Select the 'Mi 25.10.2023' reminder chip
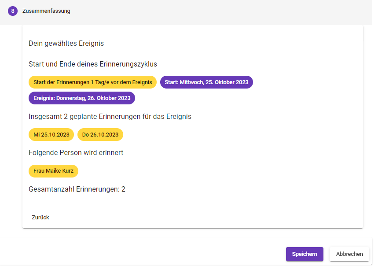378x270 pixels. (x=51, y=135)
